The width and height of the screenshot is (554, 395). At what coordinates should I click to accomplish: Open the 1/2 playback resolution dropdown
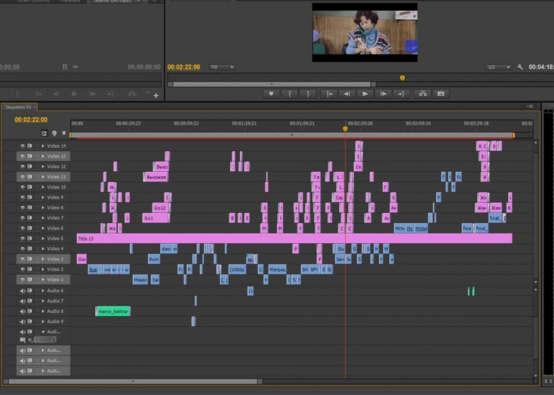pos(498,67)
